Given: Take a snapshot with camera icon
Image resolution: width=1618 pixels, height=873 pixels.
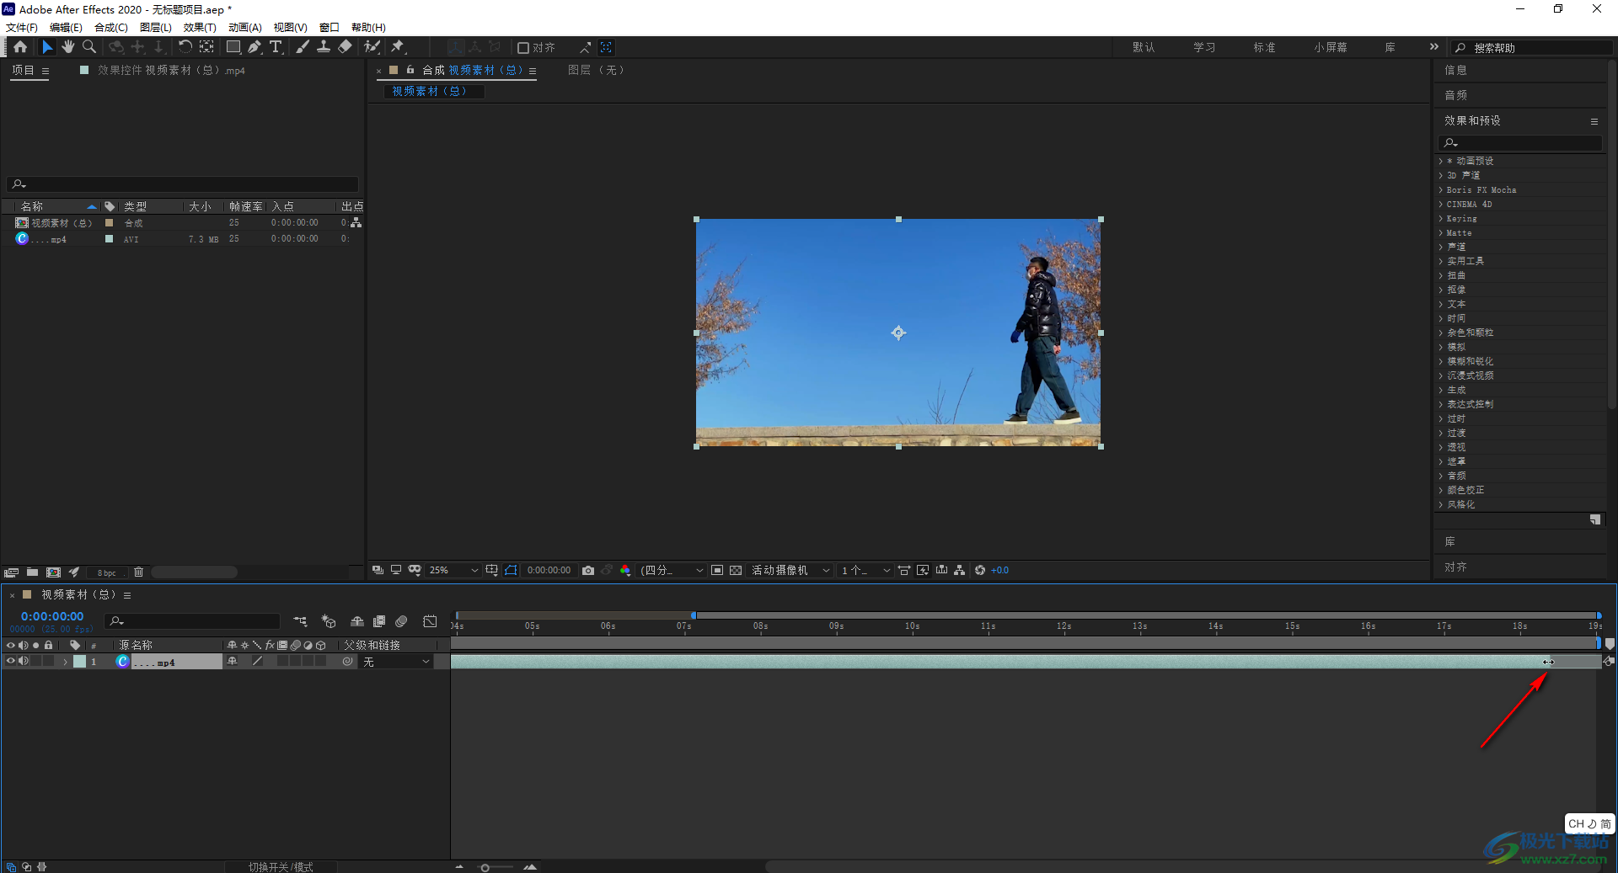Looking at the screenshot, I should [588, 571].
